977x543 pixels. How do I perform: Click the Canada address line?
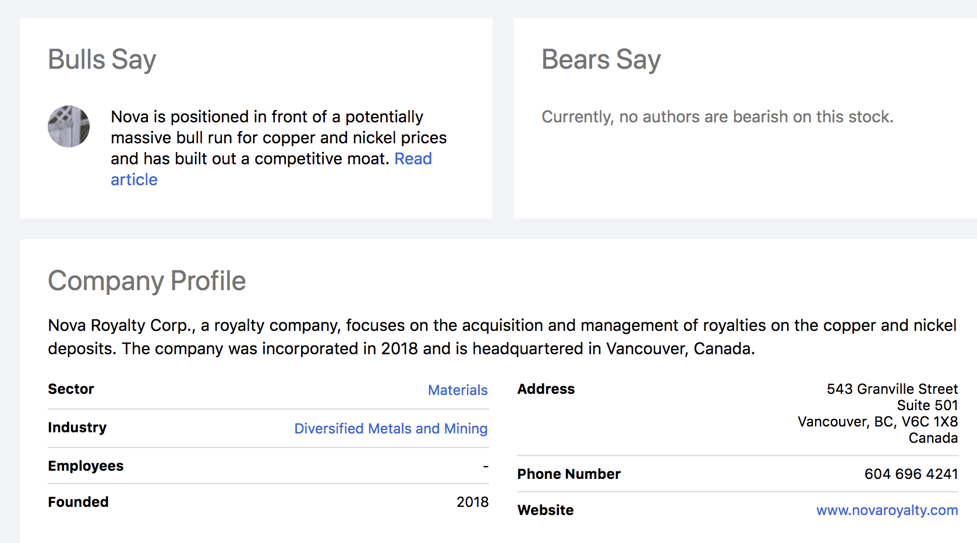(933, 438)
